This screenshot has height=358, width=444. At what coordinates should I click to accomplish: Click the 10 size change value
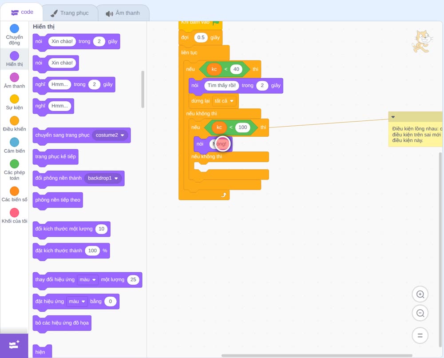[x=101, y=229]
